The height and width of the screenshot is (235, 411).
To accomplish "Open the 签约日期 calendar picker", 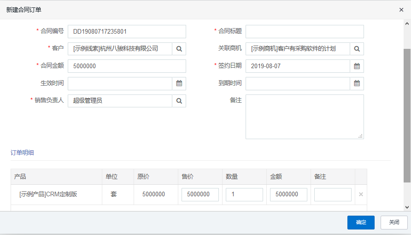I will (357, 66).
